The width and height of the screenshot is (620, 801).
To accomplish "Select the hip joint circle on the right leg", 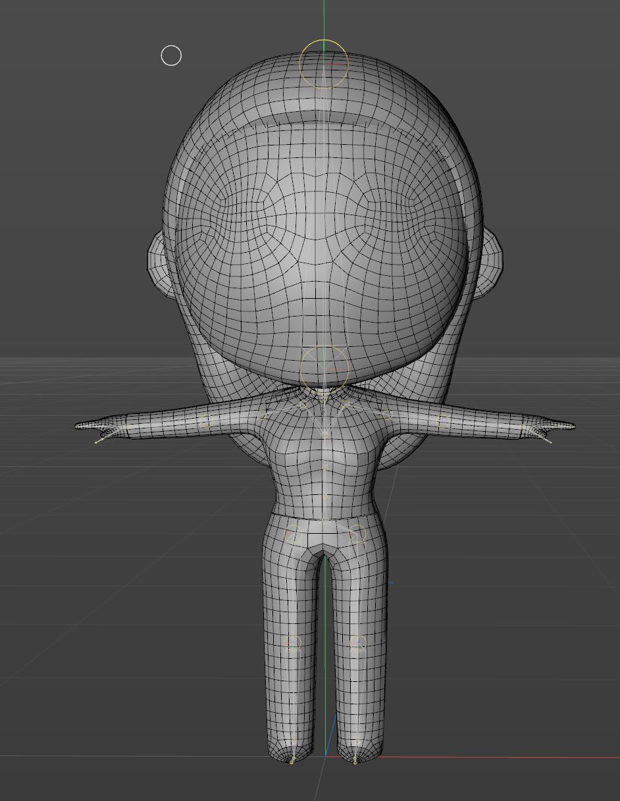I will 357,534.
